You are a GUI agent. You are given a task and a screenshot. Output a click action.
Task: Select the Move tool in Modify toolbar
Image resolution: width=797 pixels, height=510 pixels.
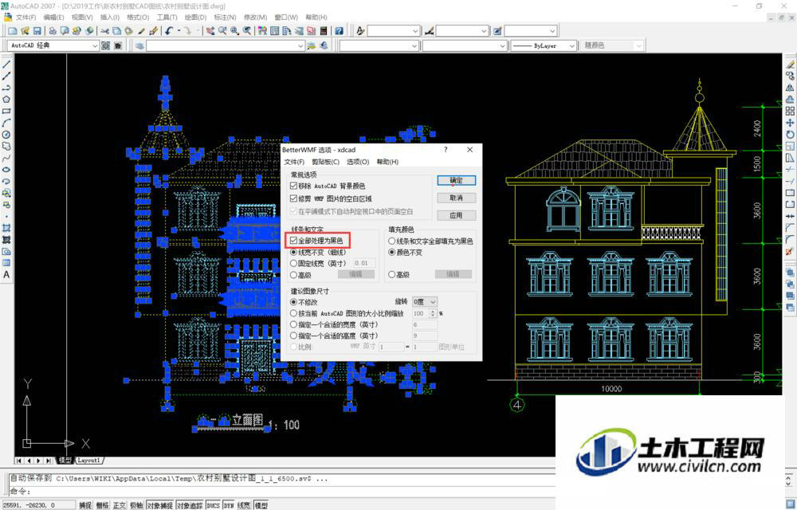[x=790, y=123]
